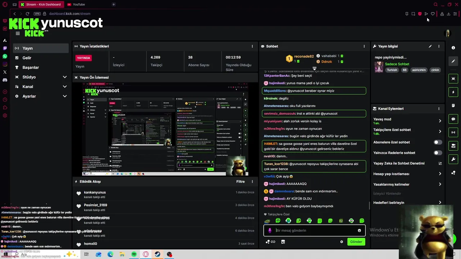Open Yayın İstatistikleri three-dot menu

pos(252,46)
